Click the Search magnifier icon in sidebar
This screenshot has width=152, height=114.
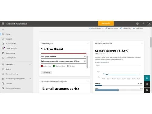[x=3, y=69]
